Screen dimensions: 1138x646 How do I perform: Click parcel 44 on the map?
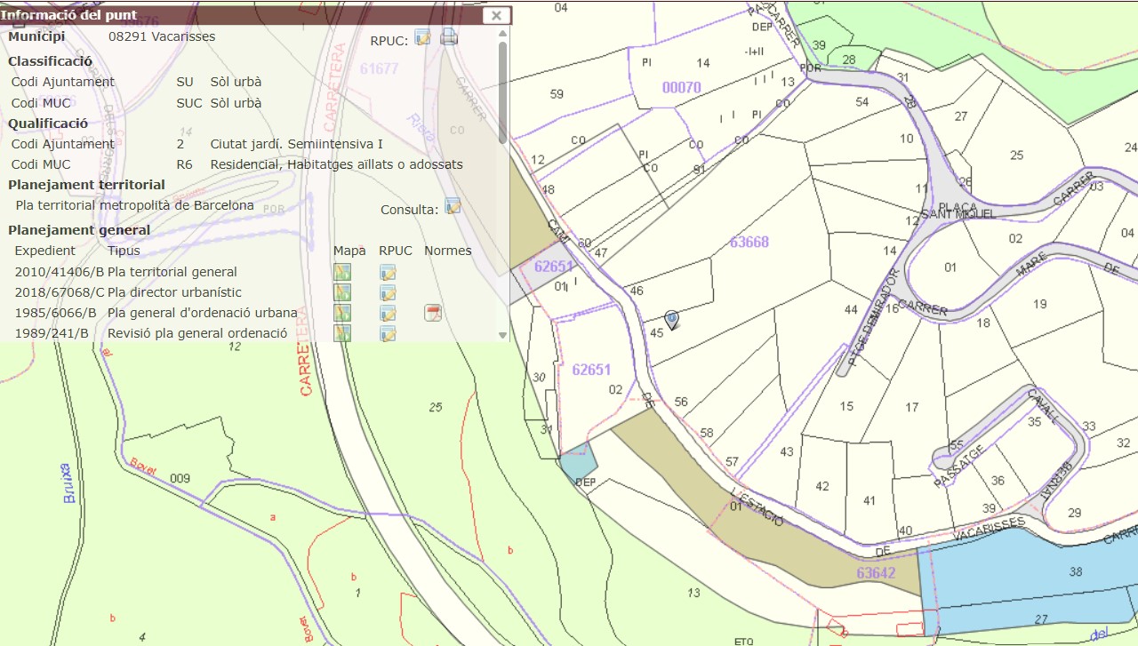coord(851,309)
